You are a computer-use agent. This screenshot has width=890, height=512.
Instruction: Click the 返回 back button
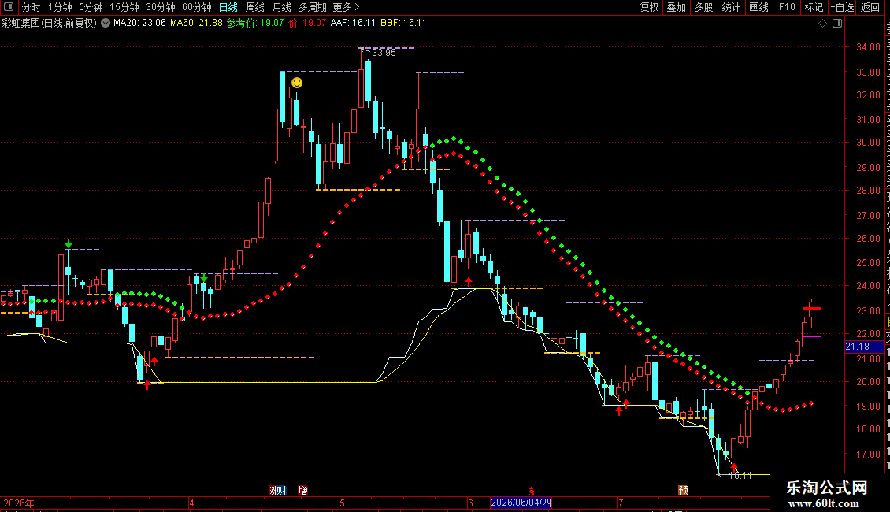[870, 7]
